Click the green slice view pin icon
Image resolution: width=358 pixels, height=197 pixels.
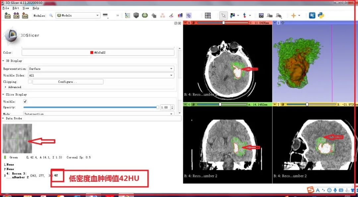pos(185,104)
